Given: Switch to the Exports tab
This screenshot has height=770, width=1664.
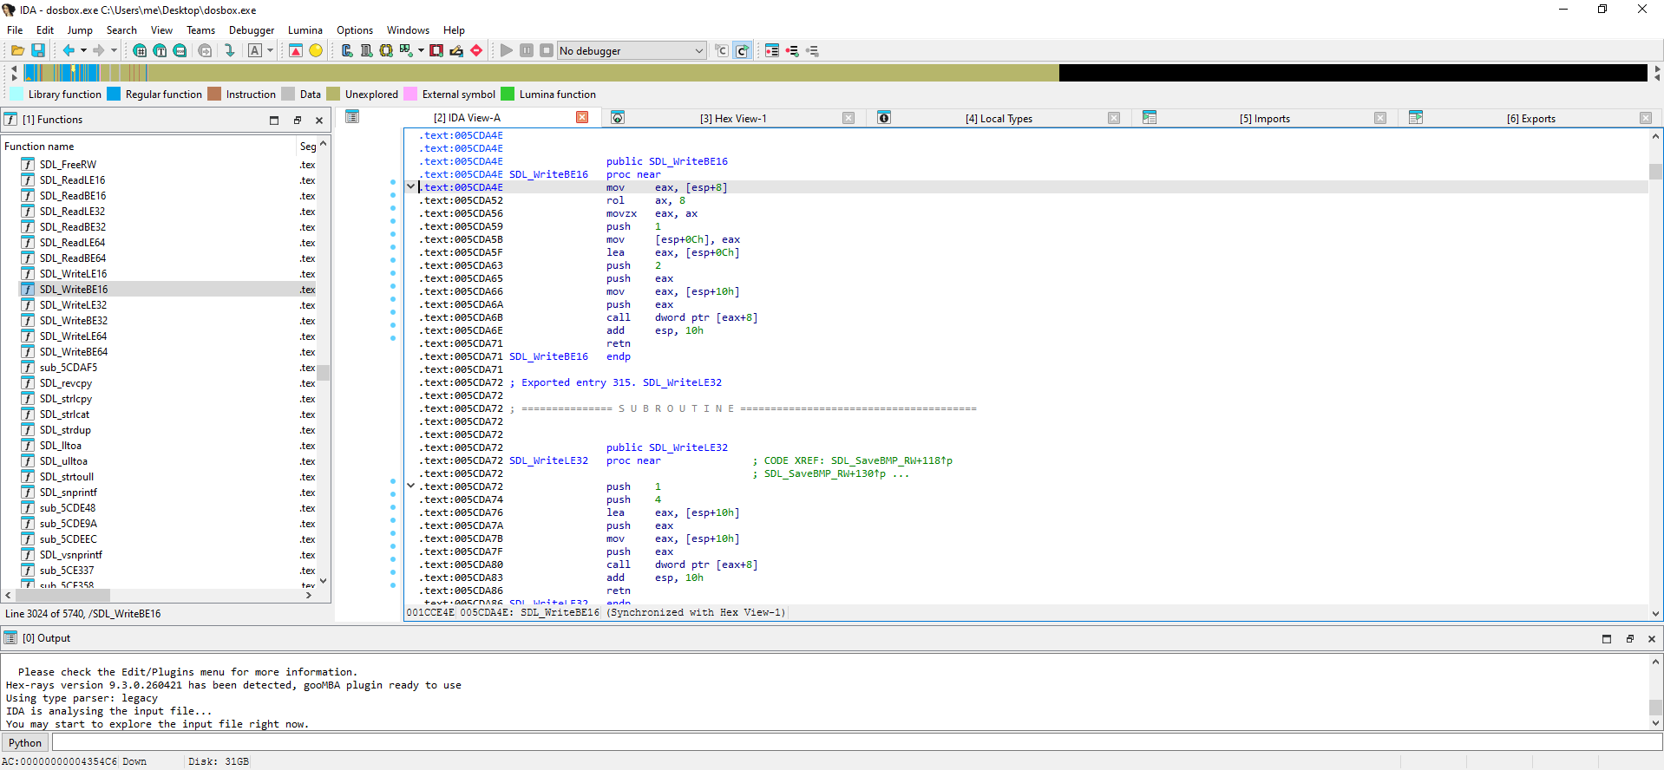Looking at the screenshot, I should [1530, 118].
